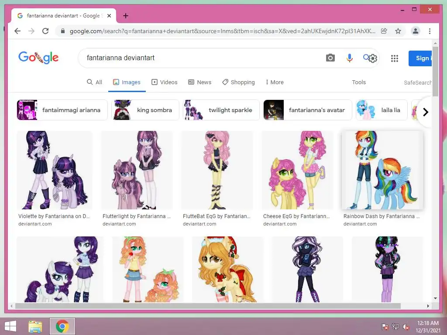Open the taskbar clock and date
Screen dimensions: 447x335
tap(428, 327)
